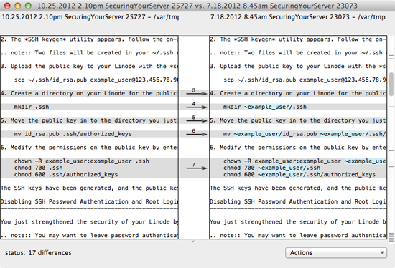395x268 pixels.
Task: Click the green zoom window button
Action: tap(28, 6)
